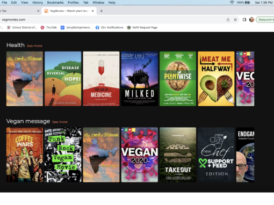Click the battery status icon
The height and width of the screenshot is (205, 274).
pos(248,3)
